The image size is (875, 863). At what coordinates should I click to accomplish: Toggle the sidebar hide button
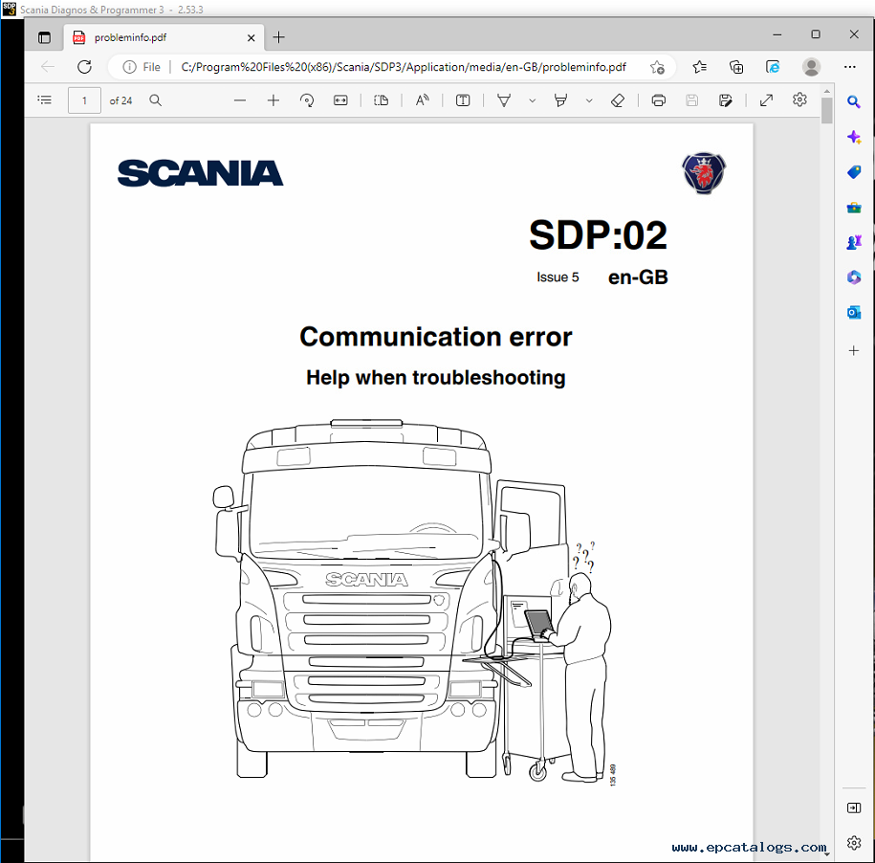pos(854,808)
